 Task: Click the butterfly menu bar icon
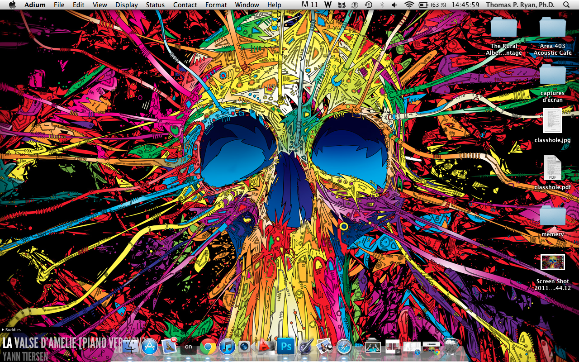(342, 5)
